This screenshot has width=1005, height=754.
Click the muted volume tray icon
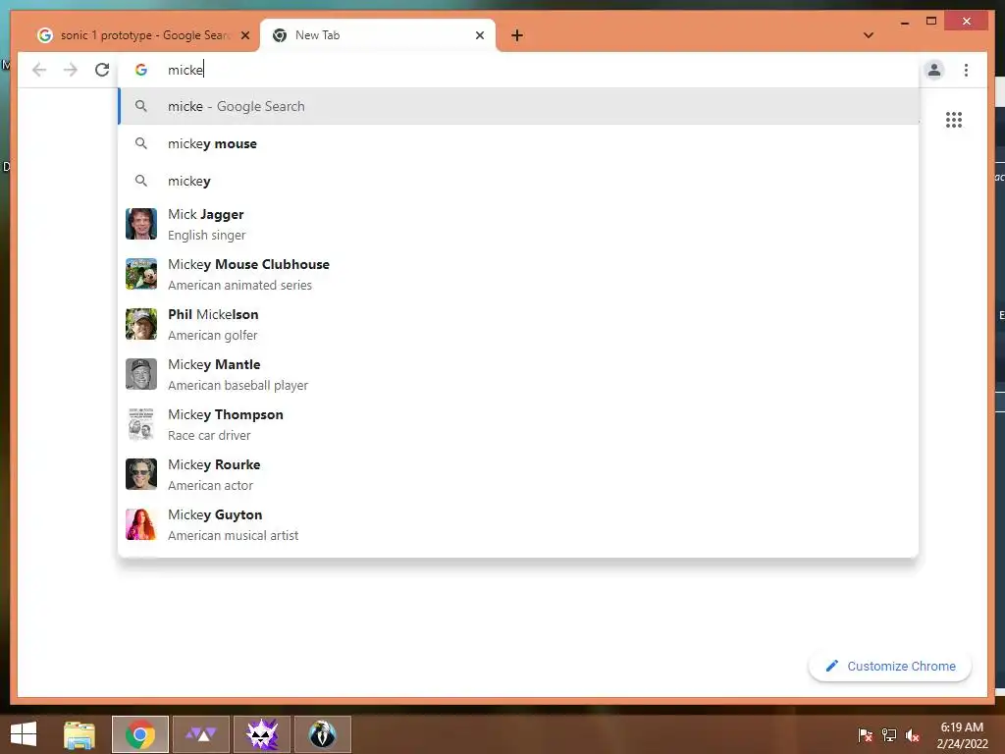(913, 735)
